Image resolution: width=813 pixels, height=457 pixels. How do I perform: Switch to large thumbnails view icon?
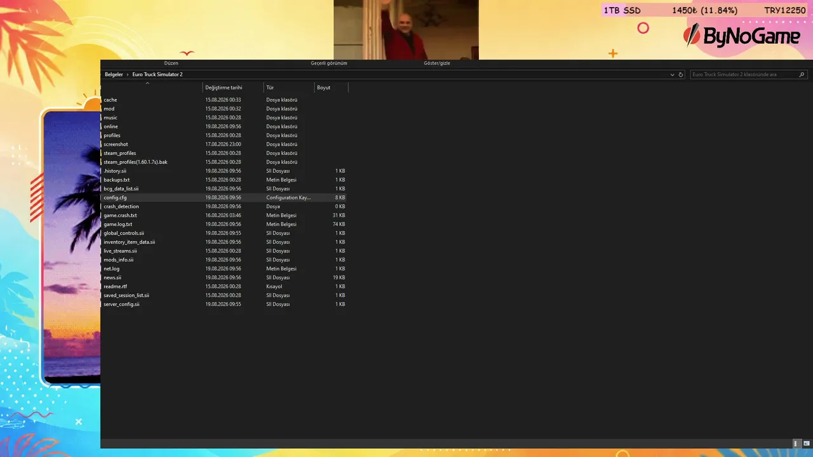coord(806,444)
